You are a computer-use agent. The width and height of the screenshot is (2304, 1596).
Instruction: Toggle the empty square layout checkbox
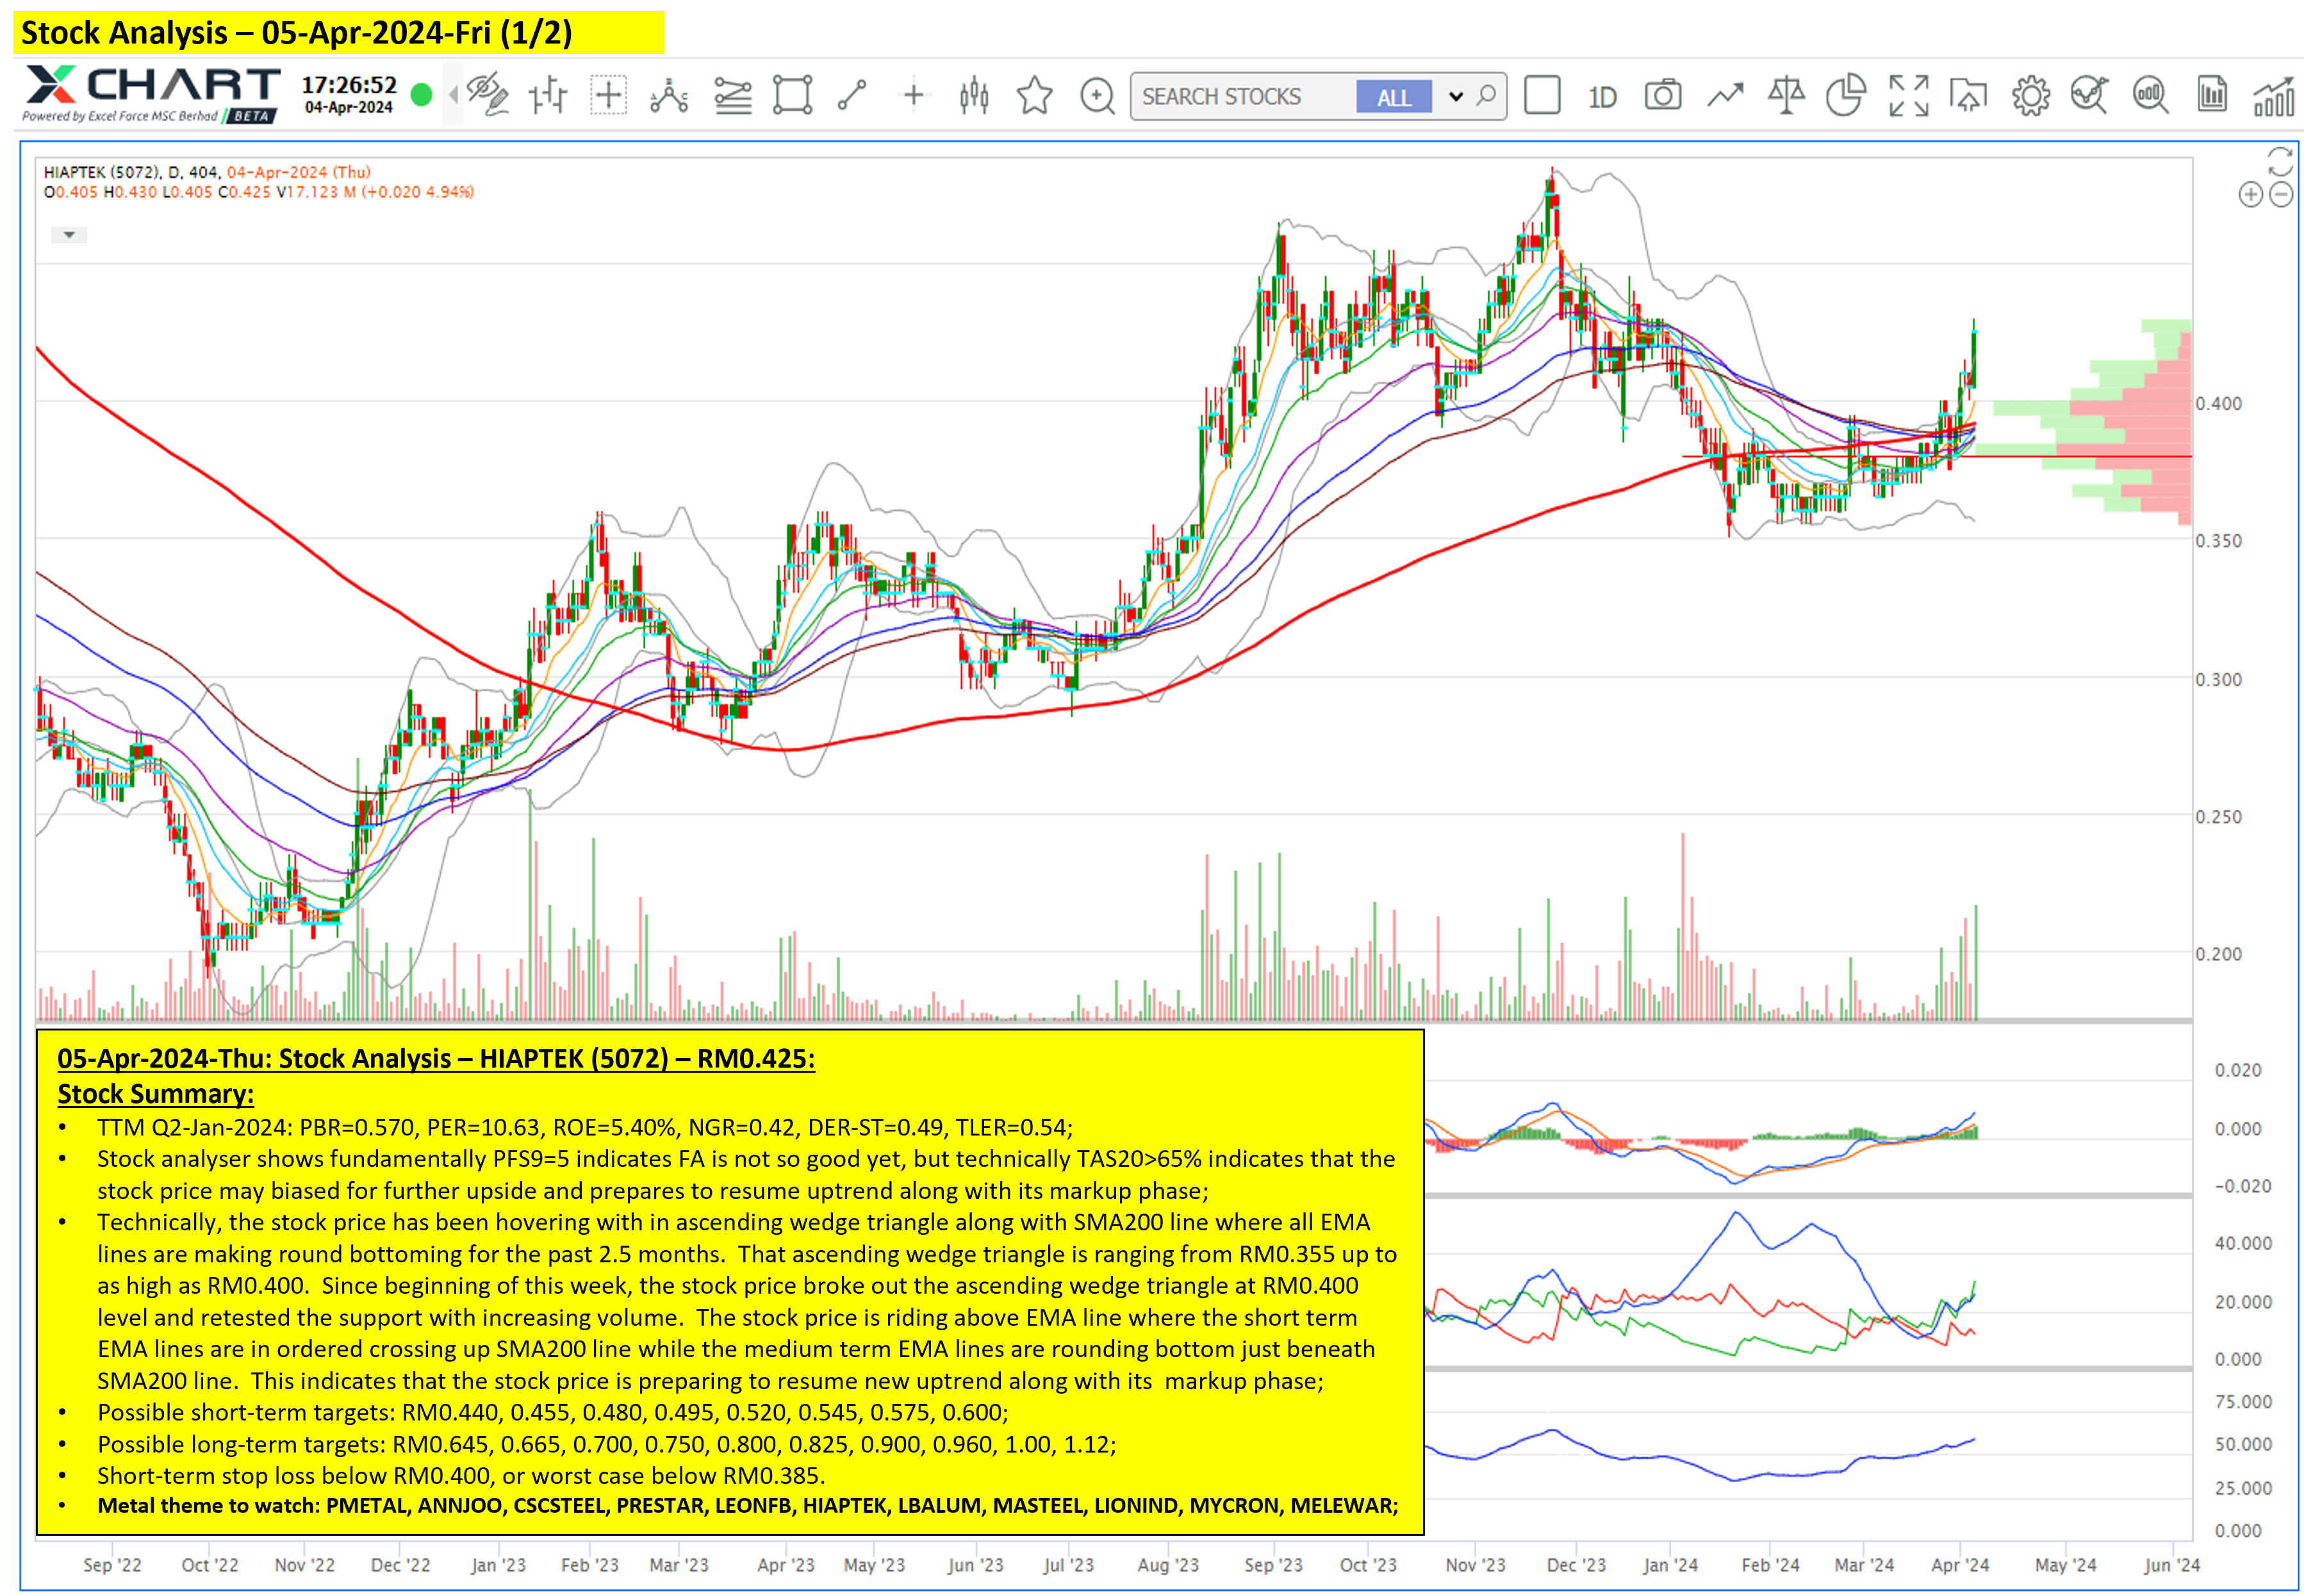[1542, 96]
